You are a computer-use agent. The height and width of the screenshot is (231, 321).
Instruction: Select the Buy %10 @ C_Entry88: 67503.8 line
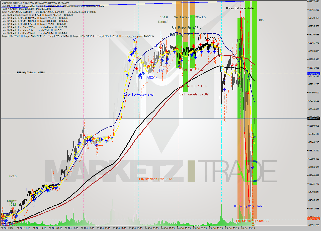click(34, 24)
